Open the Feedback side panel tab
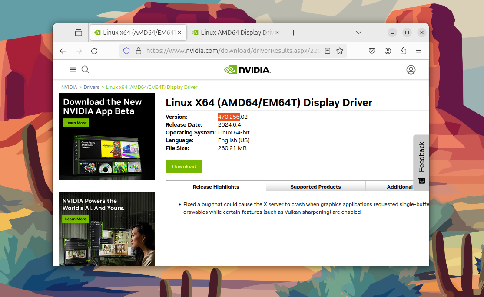 click(421, 163)
